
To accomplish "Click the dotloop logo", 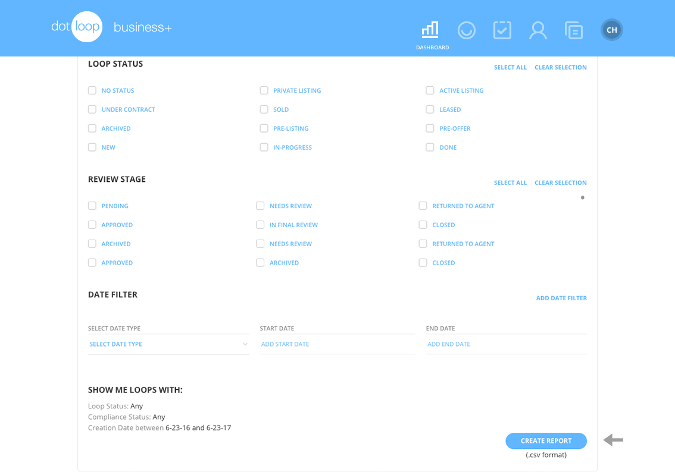I will coord(77,27).
